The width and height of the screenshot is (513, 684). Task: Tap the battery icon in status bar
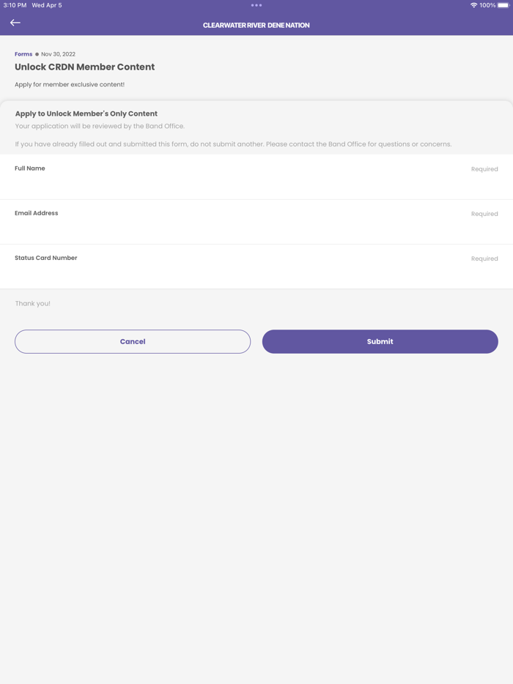point(503,5)
